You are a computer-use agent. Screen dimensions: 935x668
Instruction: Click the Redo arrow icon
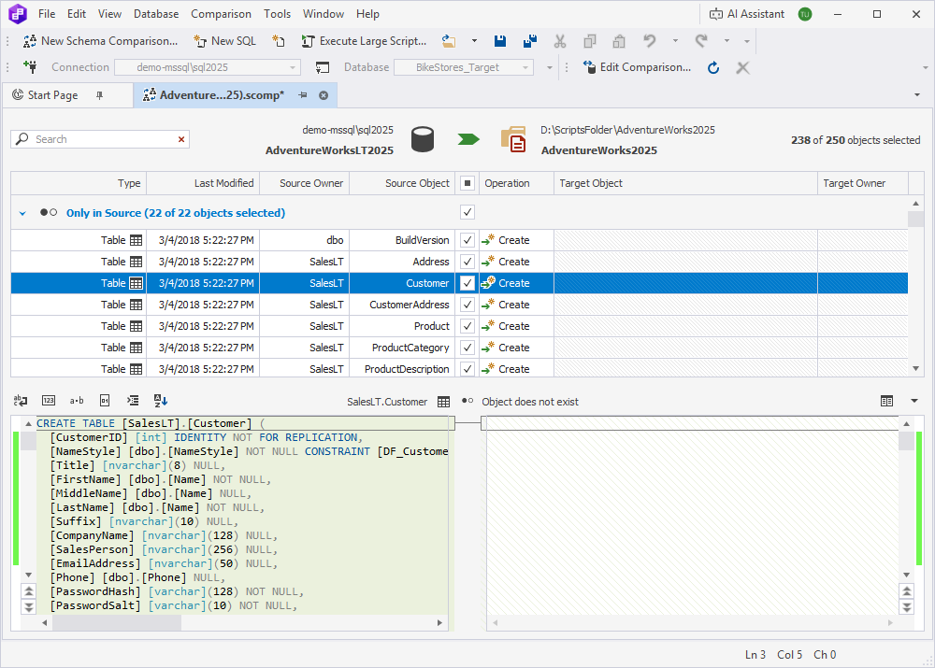701,41
